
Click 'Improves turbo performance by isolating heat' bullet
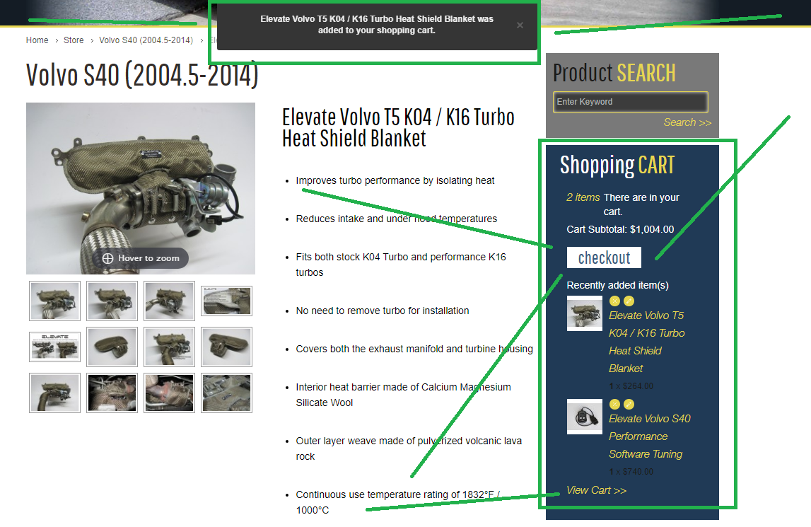[x=395, y=180]
